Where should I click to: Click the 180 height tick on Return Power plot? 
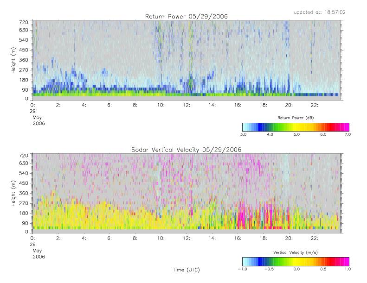(24, 80)
